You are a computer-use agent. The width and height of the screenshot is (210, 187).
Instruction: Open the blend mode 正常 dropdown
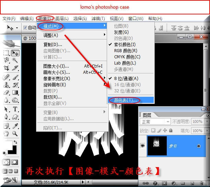[x=155, y=121]
